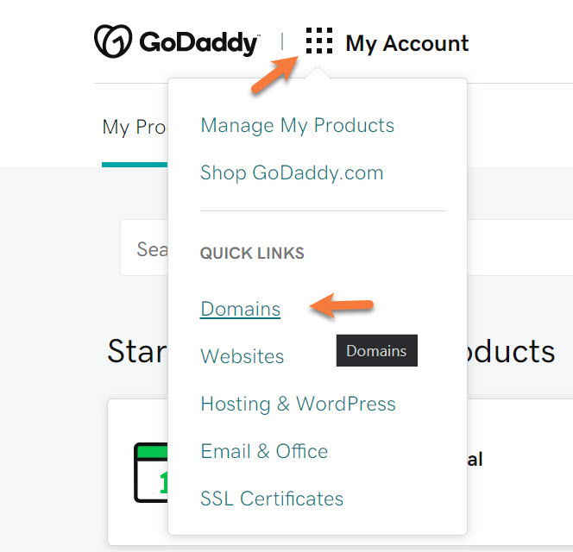Screen dimensions: 573x552
Task: Open Shop GoDaddy.com from the menu
Action: click(292, 172)
